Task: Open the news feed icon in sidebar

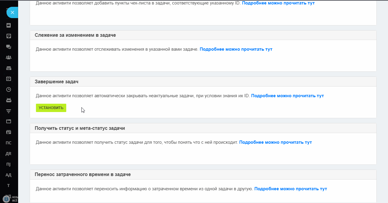Action: [x=9, y=25]
